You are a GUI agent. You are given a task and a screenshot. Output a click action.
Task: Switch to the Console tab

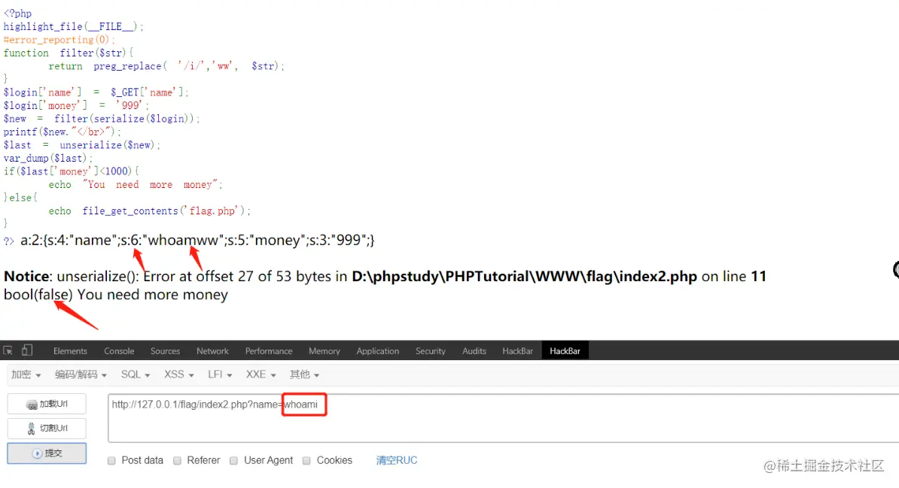point(119,351)
